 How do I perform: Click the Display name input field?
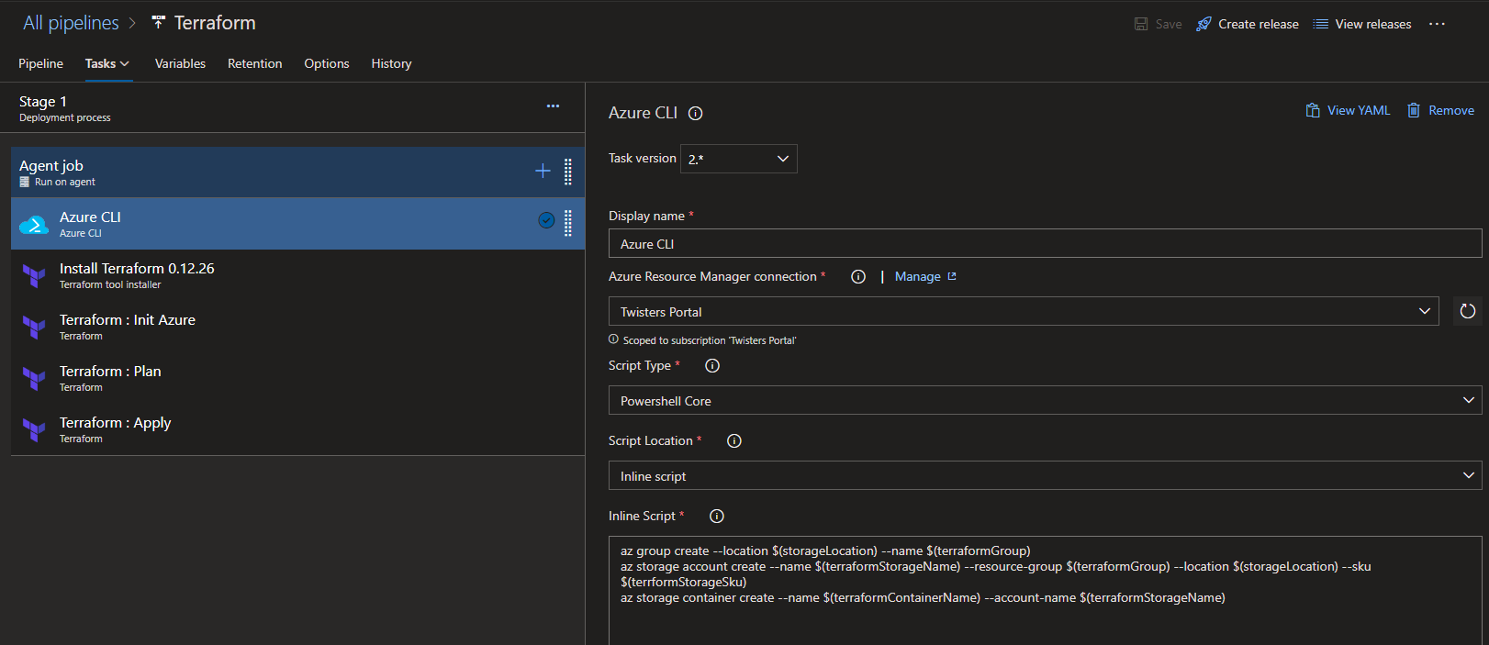pos(1044,244)
